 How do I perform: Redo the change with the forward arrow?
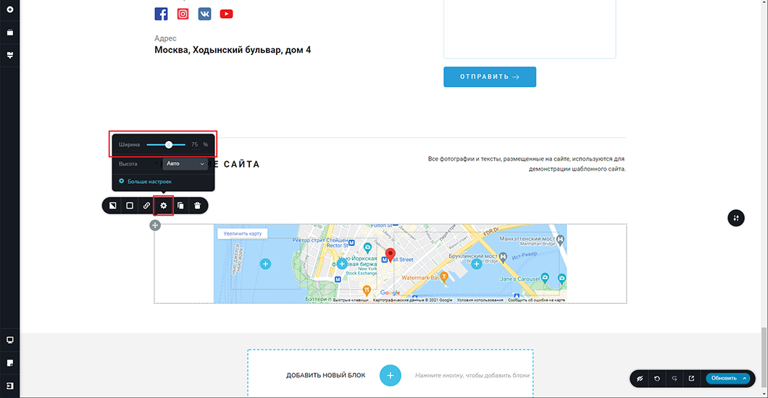[674, 378]
